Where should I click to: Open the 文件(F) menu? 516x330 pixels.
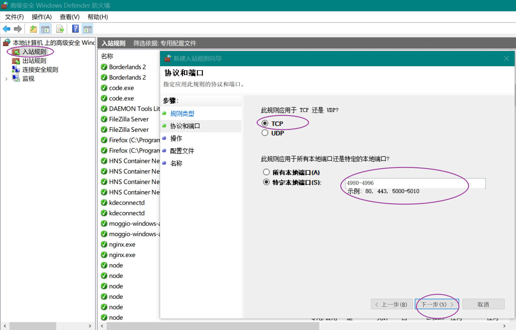(14, 17)
